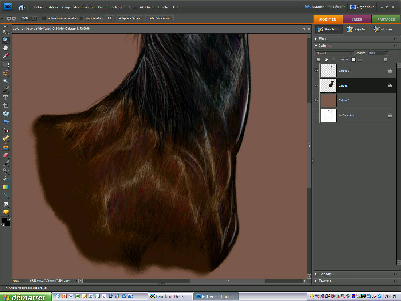The image size is (401, 301).
Task: Click Adapter à l'écran button
Action: [129, 18]
